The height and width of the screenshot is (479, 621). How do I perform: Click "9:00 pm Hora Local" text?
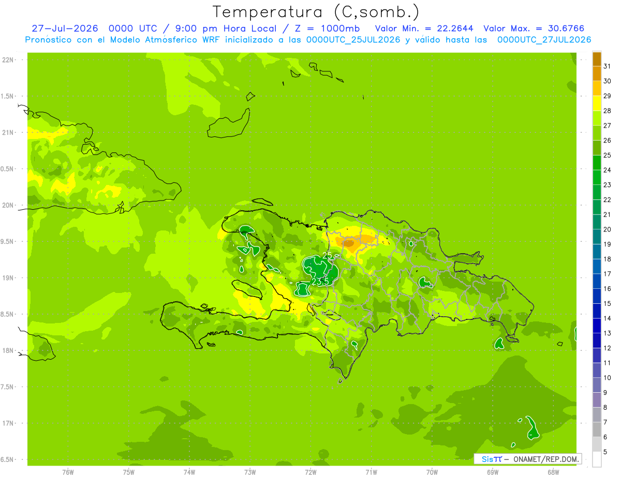click(226, 28)
